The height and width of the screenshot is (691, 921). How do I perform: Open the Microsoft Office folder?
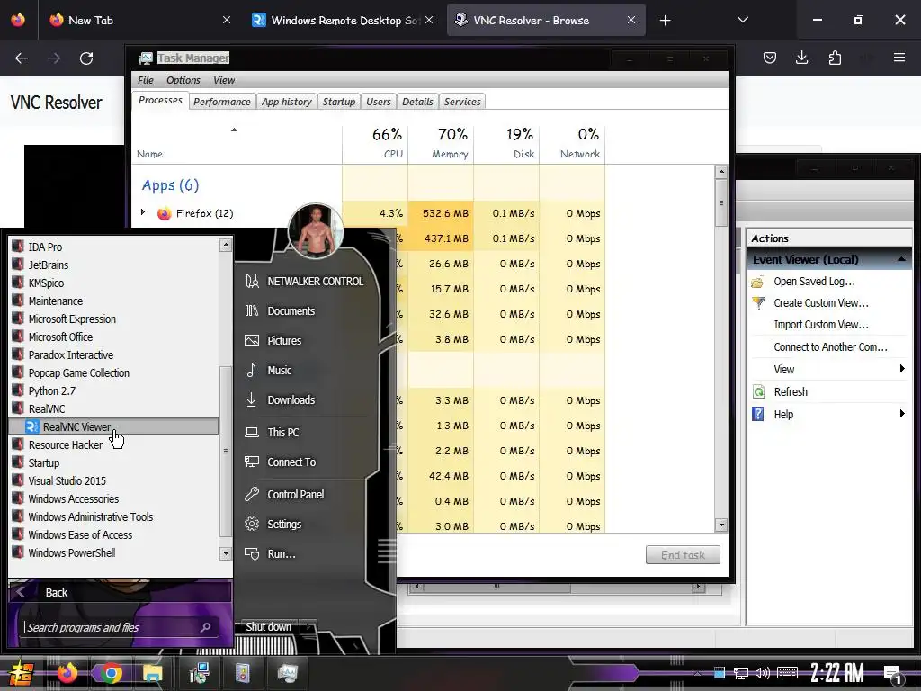click(x=60, y=337)
